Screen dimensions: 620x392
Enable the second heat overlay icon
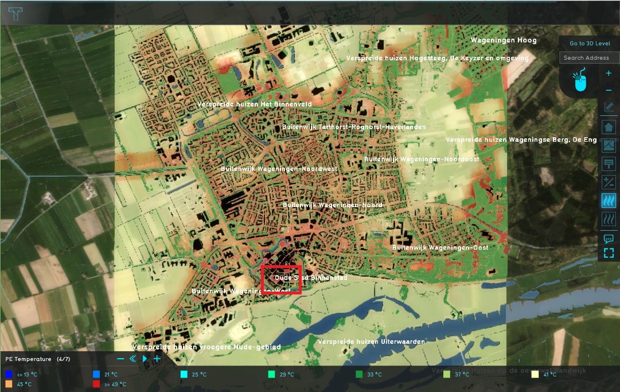click(x=609, y=219)
